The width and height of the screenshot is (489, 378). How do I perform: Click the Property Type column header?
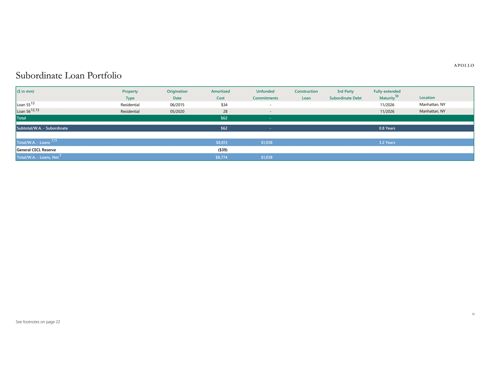click(130, 94)
